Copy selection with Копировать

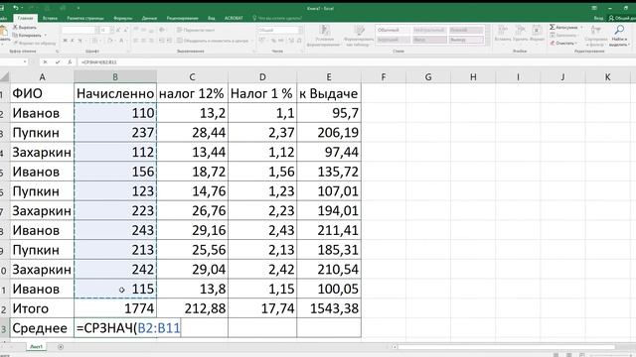tap(27, 36)
